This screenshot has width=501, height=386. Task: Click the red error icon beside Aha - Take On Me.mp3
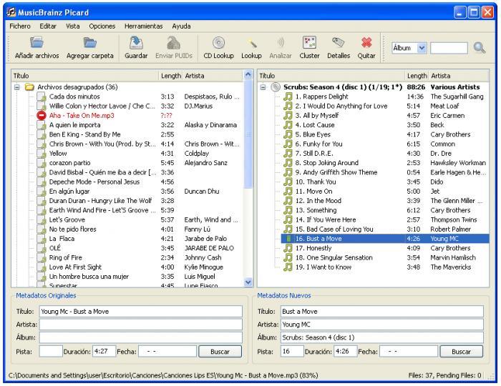tap(42, 115)
